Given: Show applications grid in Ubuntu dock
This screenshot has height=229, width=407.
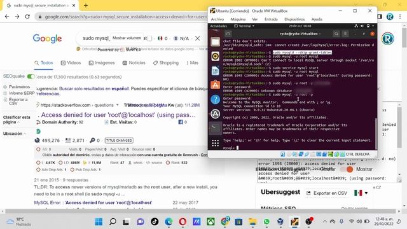Looking at the screenshot, I should click(x=215, y=143).
